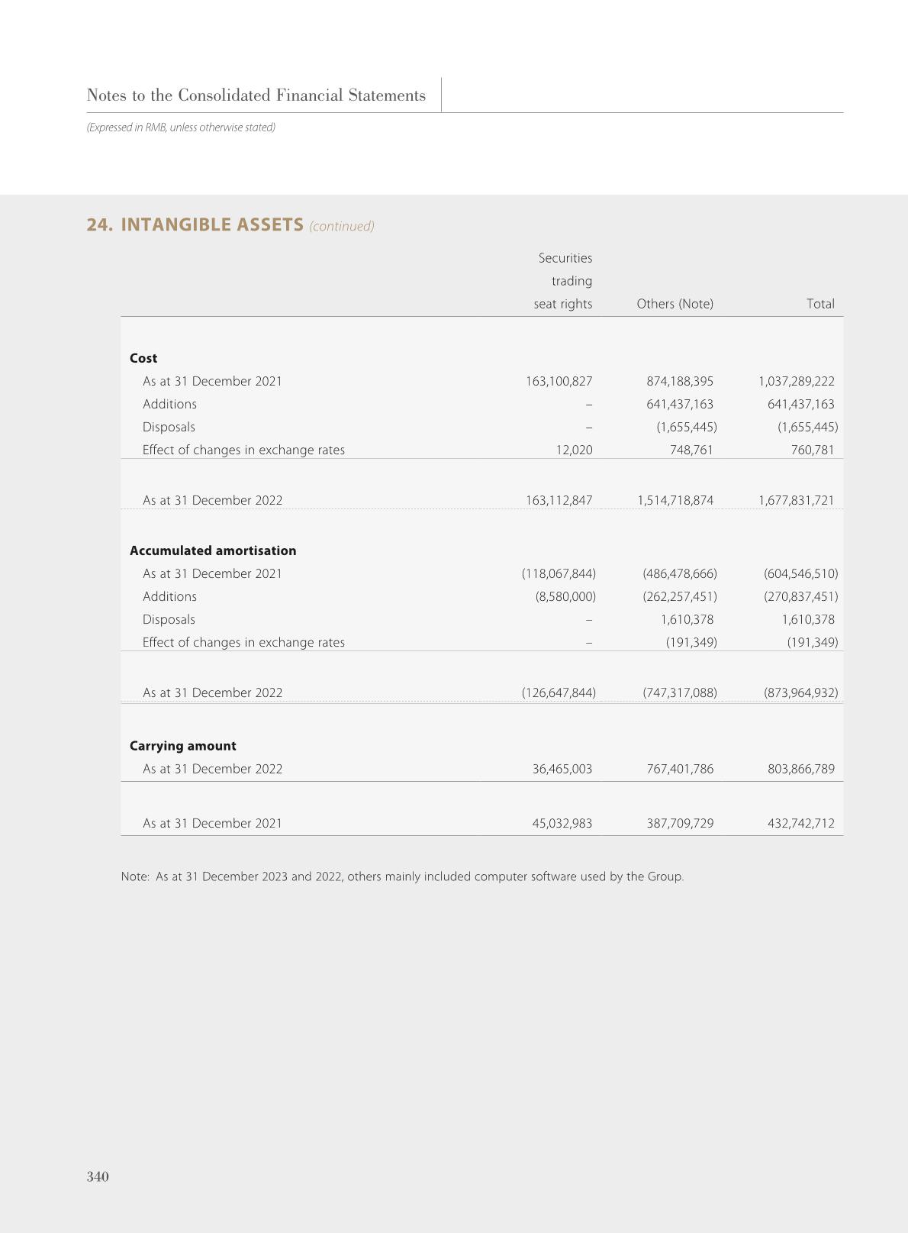The image size is (908, 1233).
Task: Click the 12,020 exchange rate effect value
Action: (x=574, y=450)
